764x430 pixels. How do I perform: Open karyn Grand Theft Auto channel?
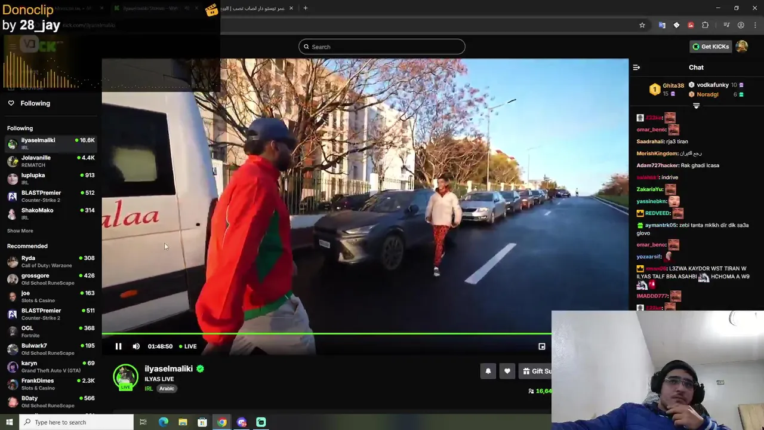click(51, 366)
